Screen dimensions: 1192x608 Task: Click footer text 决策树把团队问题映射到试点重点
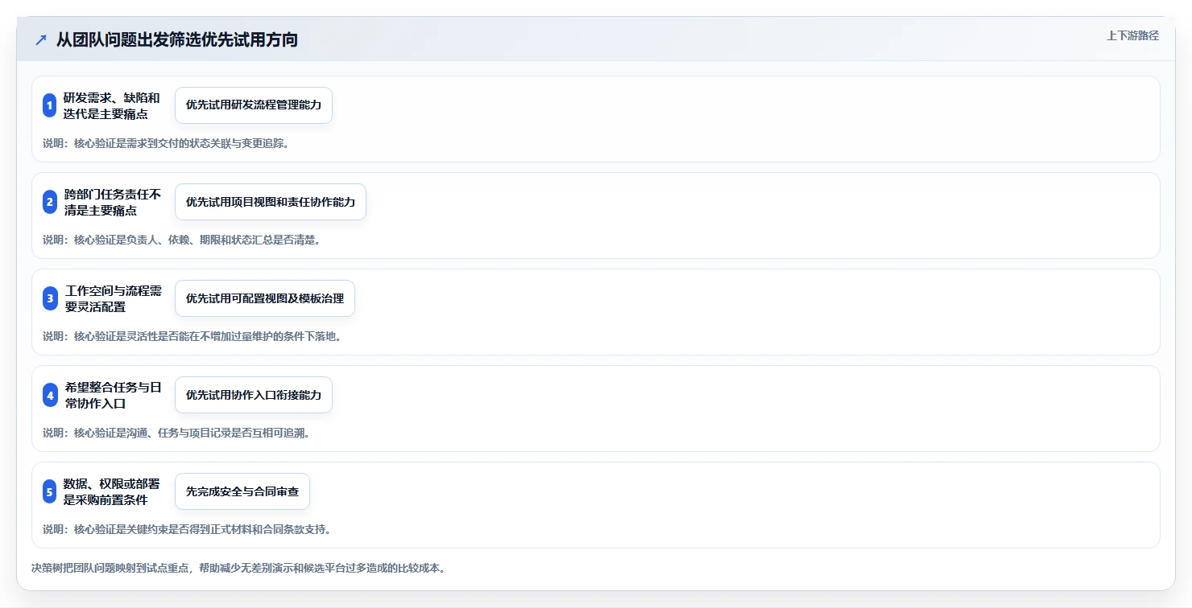point(238,568)
